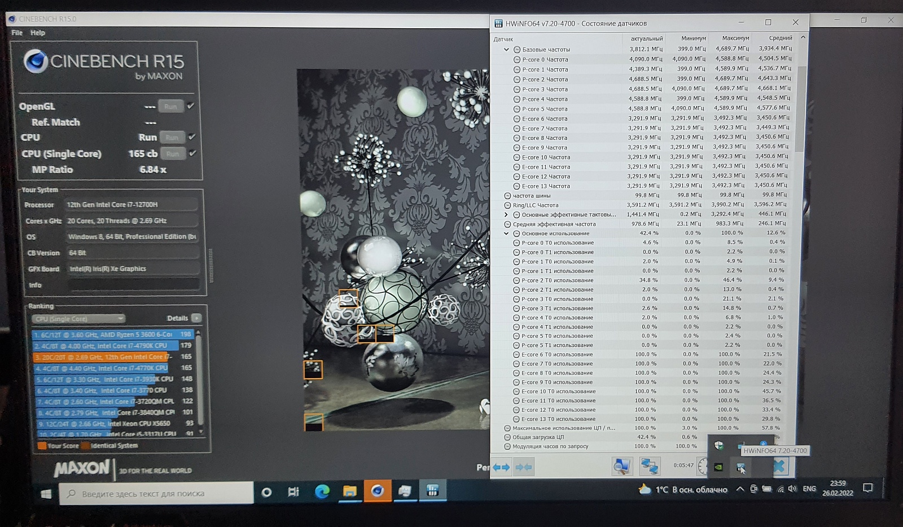
Task: Click the shrink-layout arrows icon in HWiNFO
Action: pyautogui.click(x=524, y=467)
